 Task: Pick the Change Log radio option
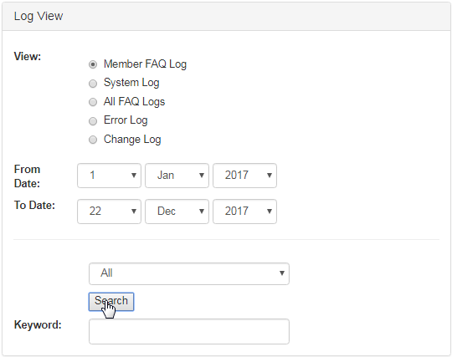(93, 140)
